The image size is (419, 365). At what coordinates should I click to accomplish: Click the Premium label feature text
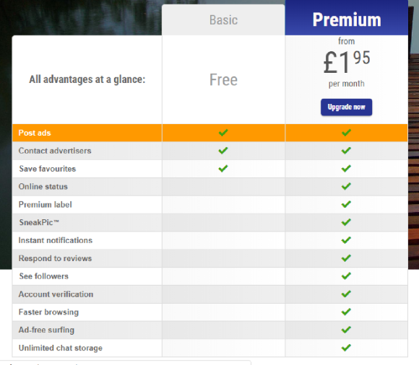click(x=46, y=205)
